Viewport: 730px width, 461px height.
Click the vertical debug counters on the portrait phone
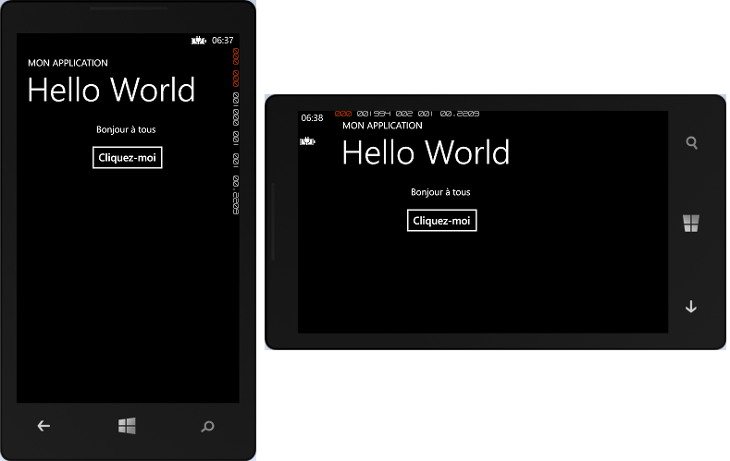coord(236,129)
